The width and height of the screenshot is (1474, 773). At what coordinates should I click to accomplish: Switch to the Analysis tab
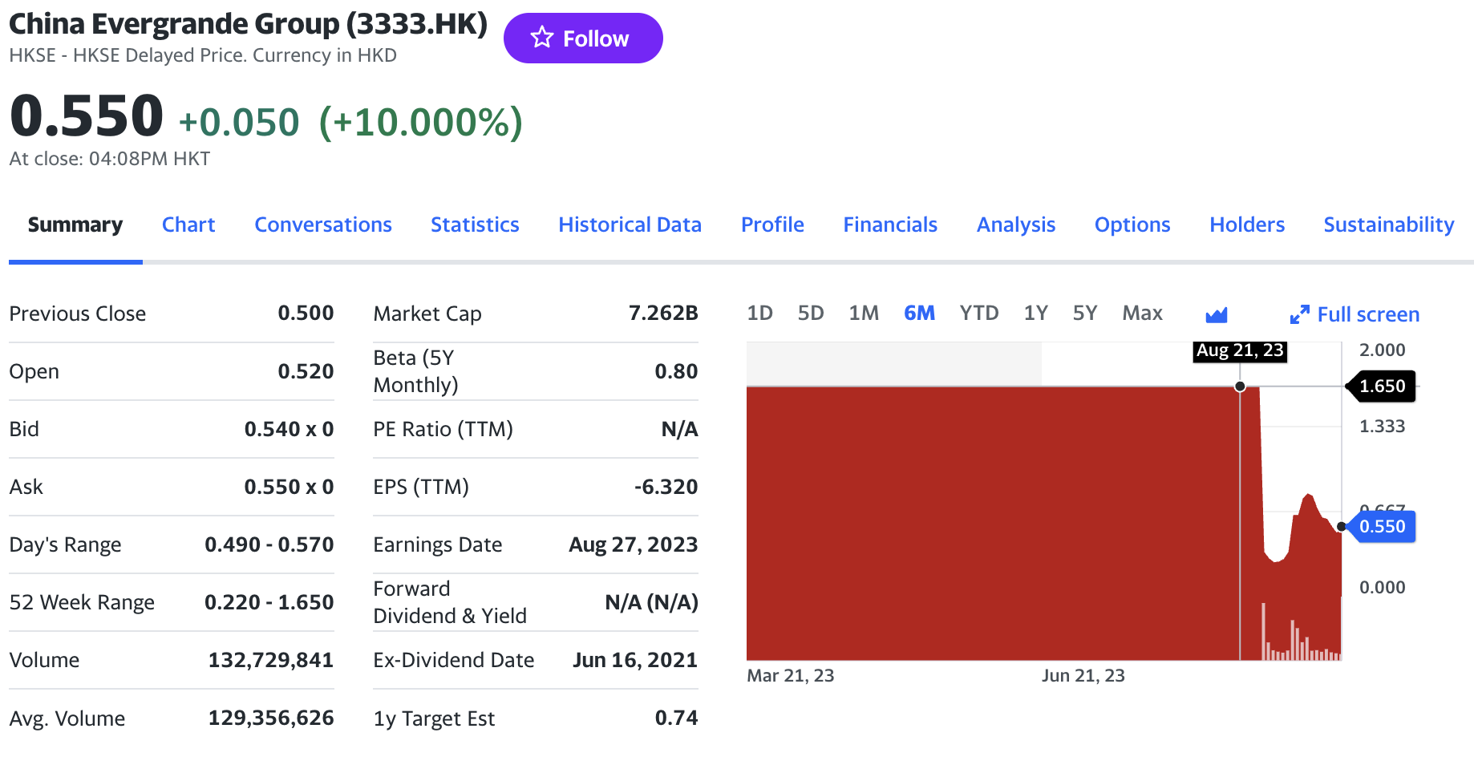(x=1016, y=225)
